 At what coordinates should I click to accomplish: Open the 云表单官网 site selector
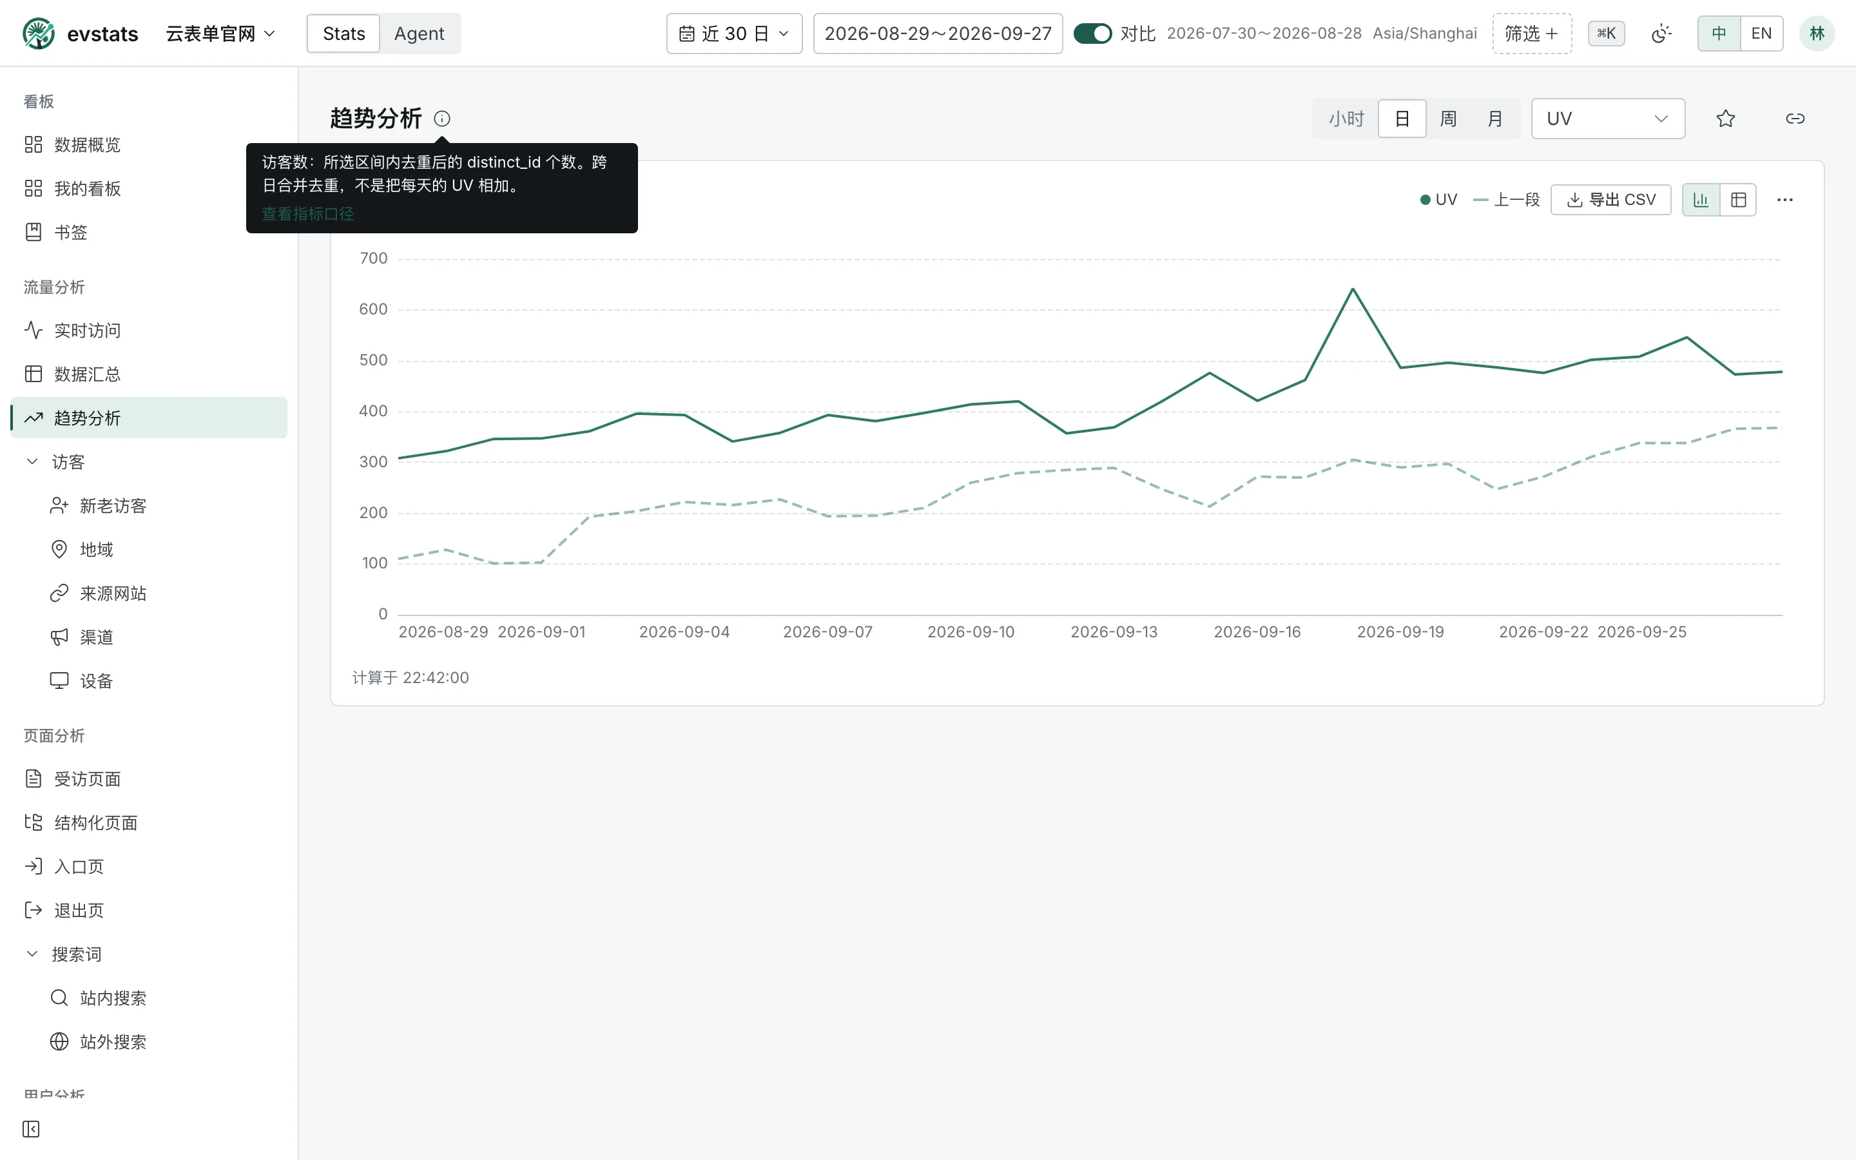[x=220, y=34]
